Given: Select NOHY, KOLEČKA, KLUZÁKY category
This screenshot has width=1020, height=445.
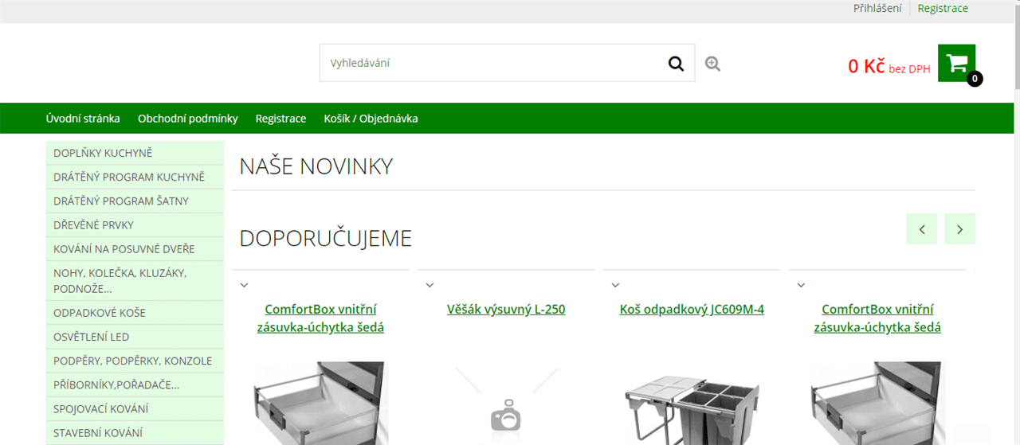Looking at the screenshot, I should tap(135, 281).
